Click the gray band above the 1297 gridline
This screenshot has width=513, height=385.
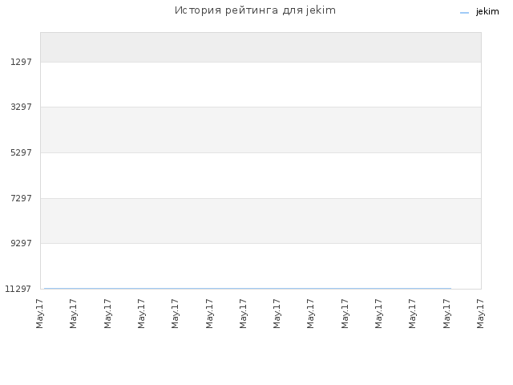tap(261, 47)
